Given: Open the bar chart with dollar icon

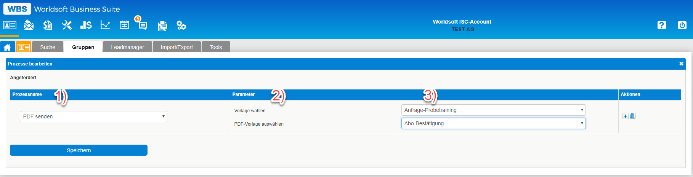Looking at the screenshot, I should pyautogui.click(x=86, y=26).
